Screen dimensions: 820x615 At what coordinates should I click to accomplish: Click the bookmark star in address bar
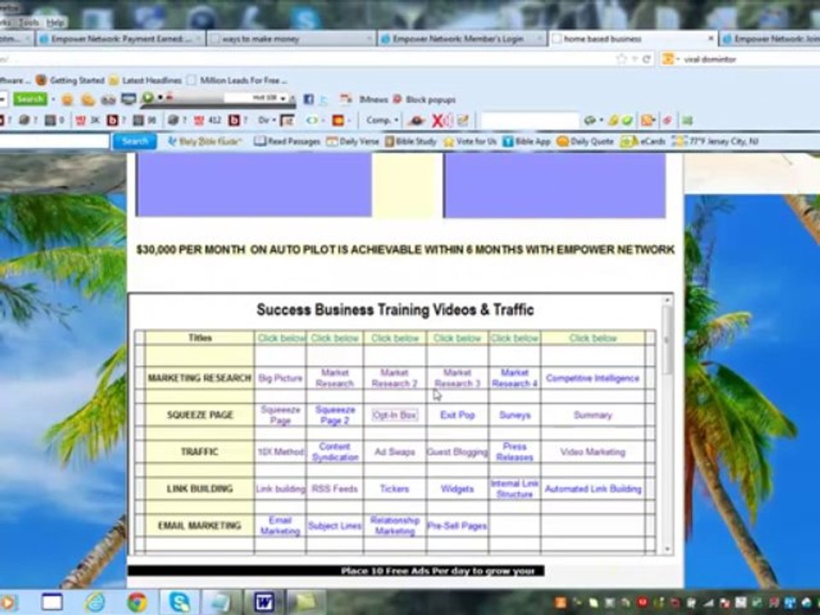click(621, 59)
